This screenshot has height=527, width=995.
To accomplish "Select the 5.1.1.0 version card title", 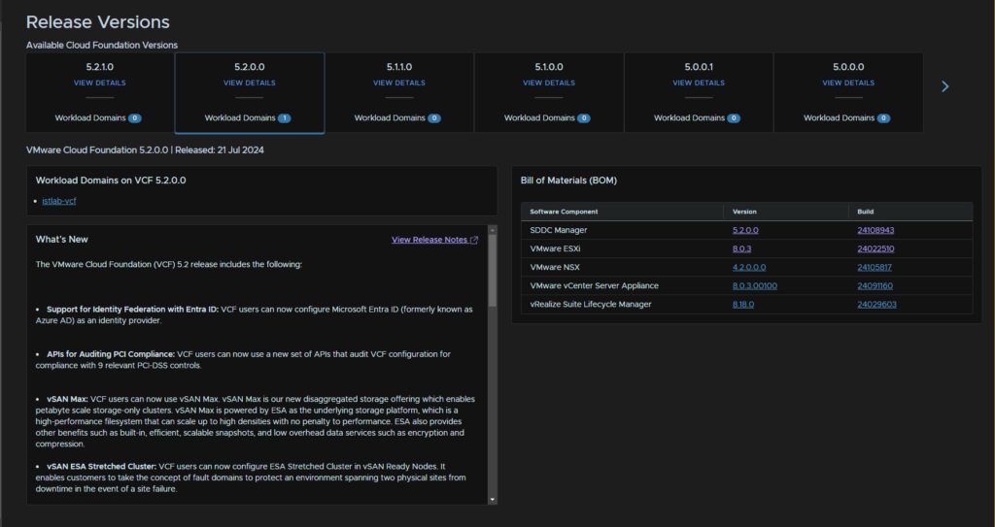I will click(x=399, y=67).
